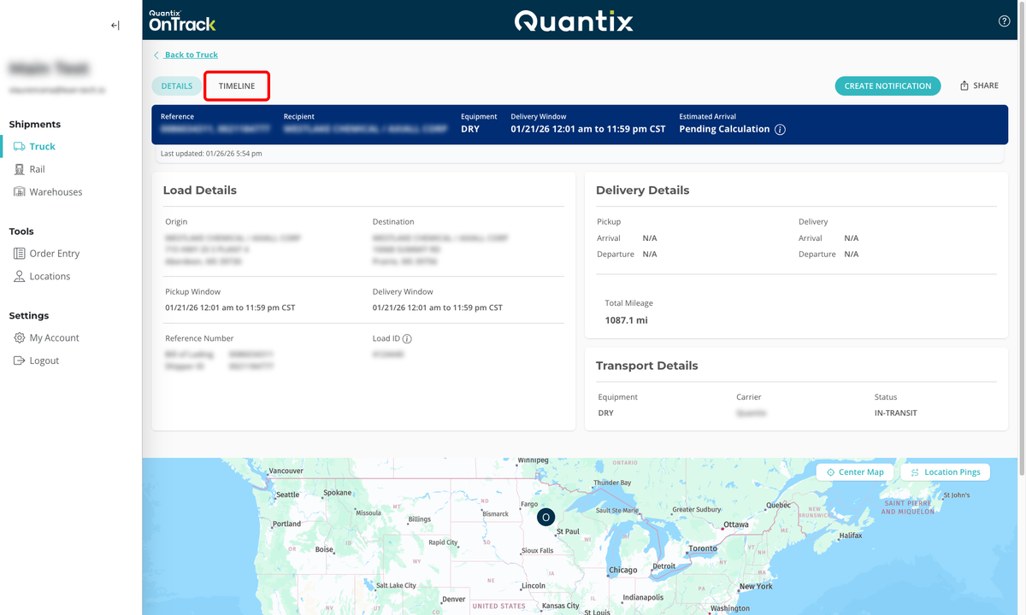Open the help question mark icon
The width and height of the screenshot is (1026, 615).
coord(1005,21)
